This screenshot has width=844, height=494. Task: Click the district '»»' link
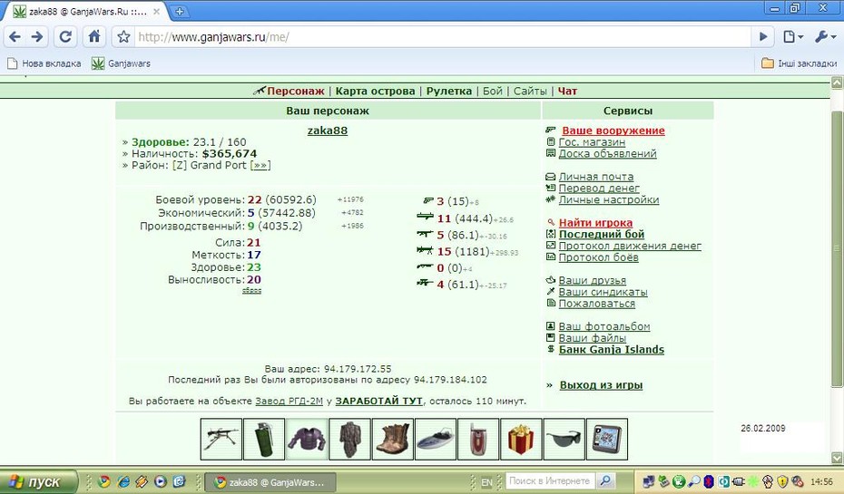click(x=260, y=165)
